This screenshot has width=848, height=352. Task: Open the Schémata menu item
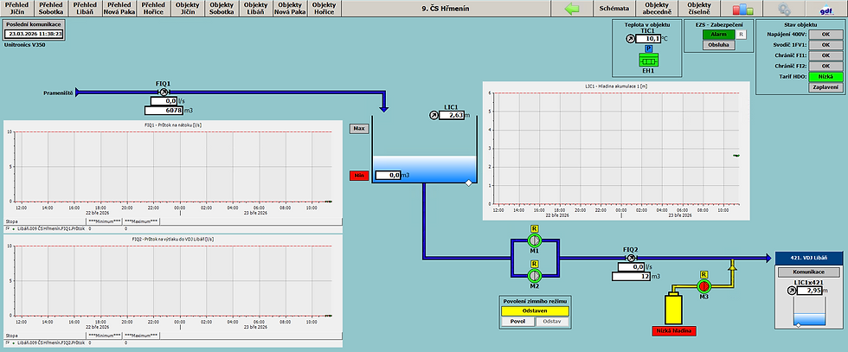(614, 9)
